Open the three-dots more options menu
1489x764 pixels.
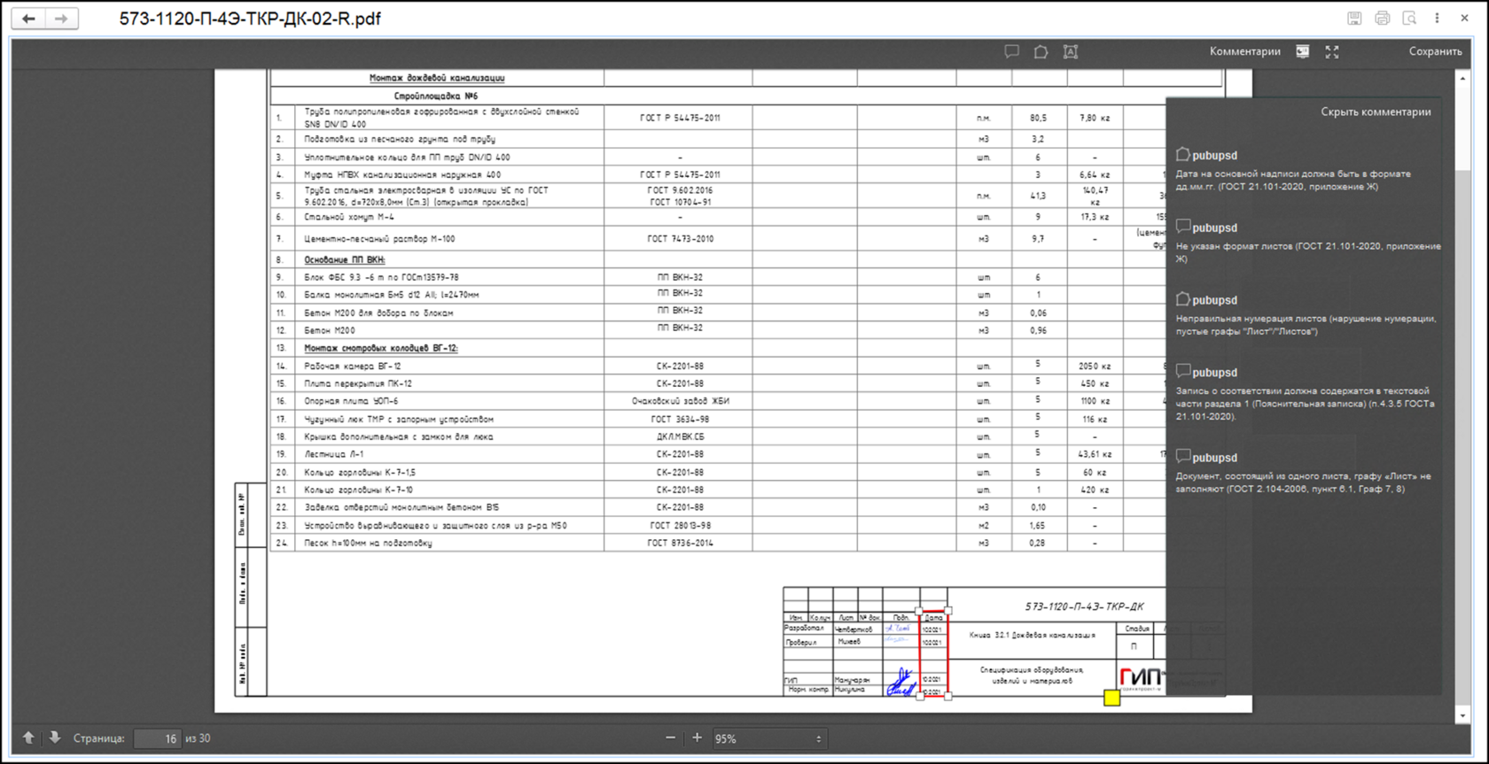[1437, 19]
